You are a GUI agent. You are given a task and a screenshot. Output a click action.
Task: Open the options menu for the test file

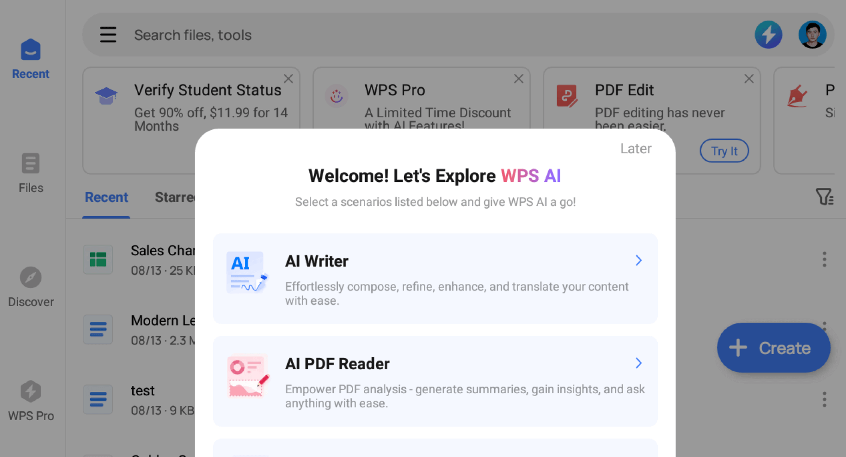click(824, 399)
